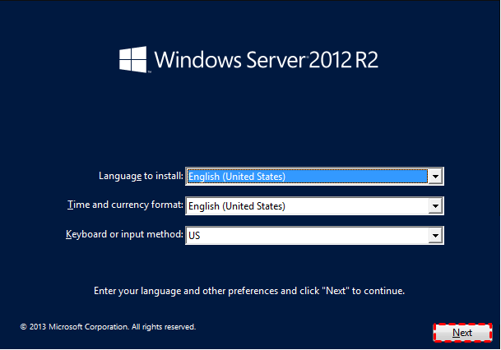Click the 'Windows Server 2012 R2' title text
Image resolution: width=501 pixels, height=350 pixels.
pos(267,60)
